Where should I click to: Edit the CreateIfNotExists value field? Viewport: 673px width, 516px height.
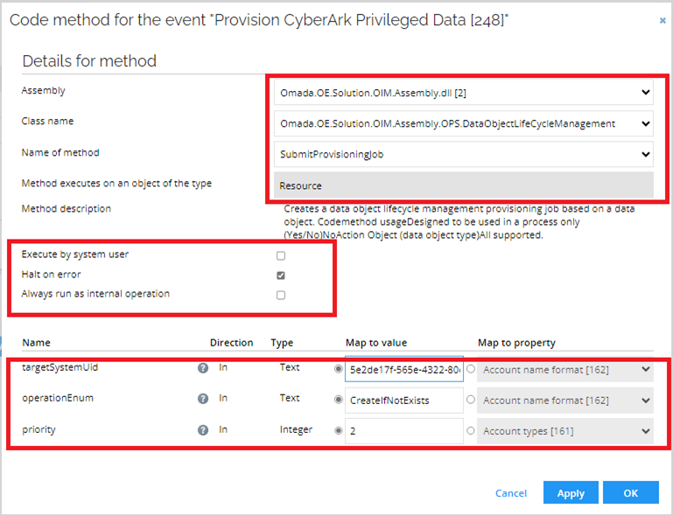point(403,401)
